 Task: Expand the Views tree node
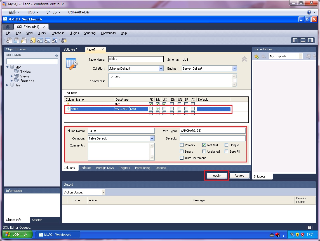tap(12, 76)
